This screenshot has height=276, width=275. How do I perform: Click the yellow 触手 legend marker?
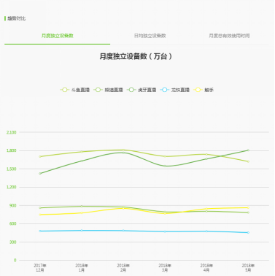pyautogui.click(x=198, y=90)
